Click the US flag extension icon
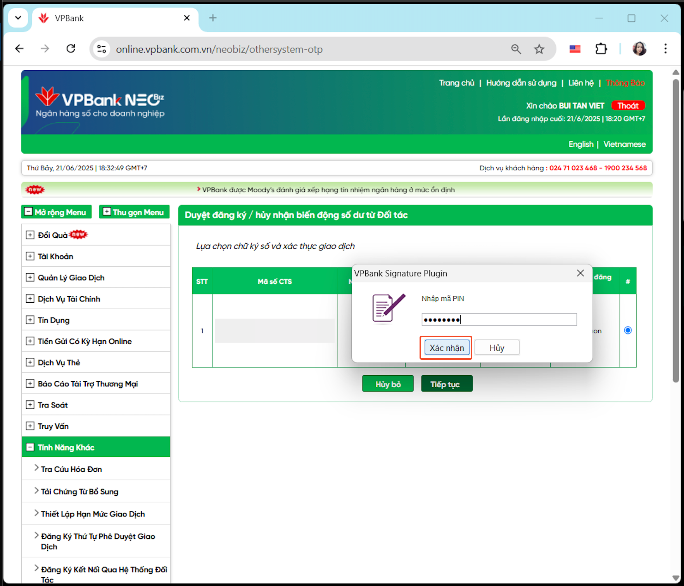Screen dimensions: 684x586 (575, 49)
